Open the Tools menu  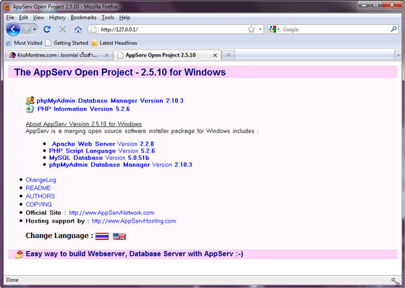point(108,18)
